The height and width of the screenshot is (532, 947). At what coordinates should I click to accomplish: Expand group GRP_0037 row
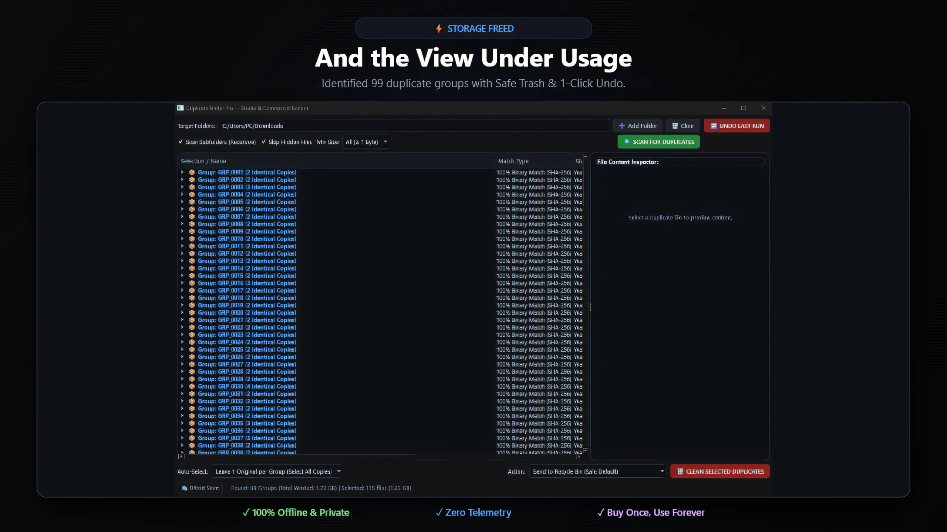click(x=182, y=438)
